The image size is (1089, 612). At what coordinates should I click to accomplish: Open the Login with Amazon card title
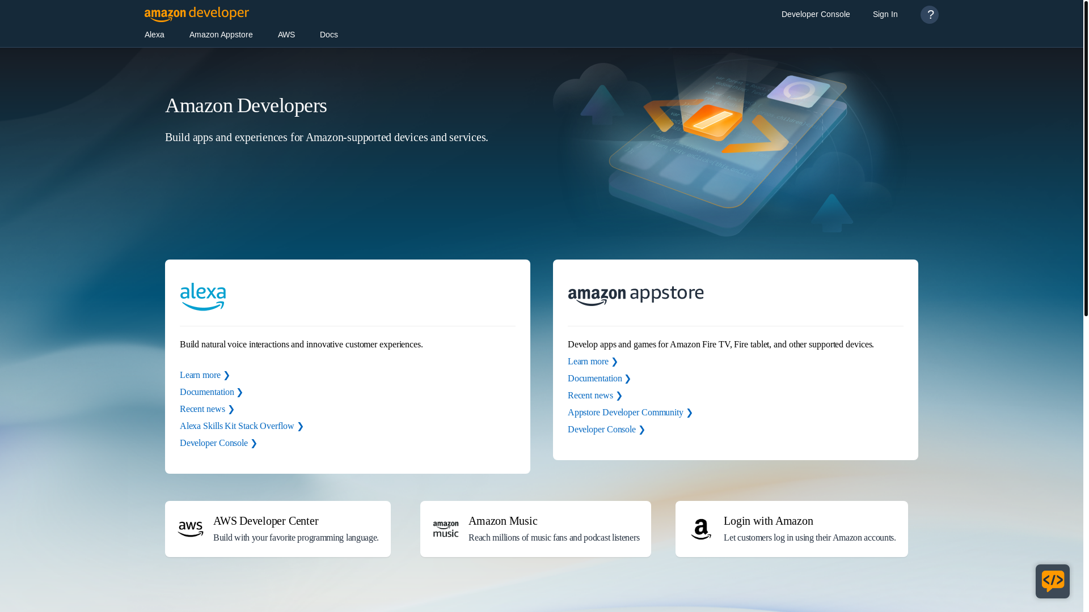pos(768,521)
